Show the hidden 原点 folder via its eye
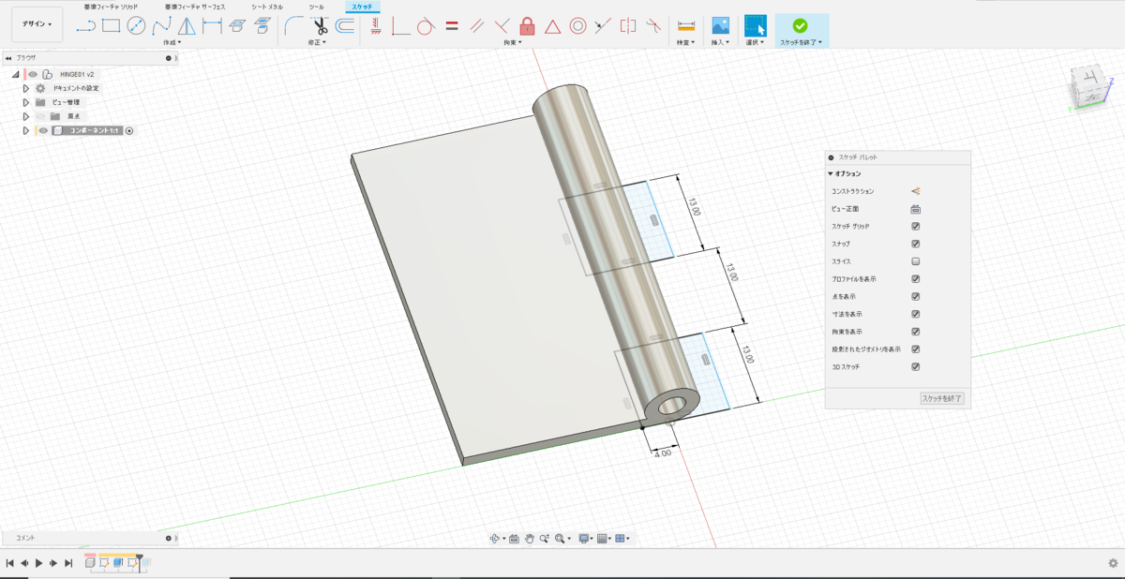This screenshot has height=579, width=1125. click(x=41, y=116)
